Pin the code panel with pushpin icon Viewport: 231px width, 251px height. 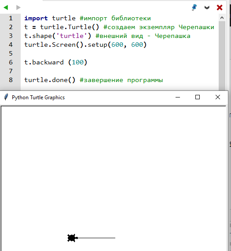(194, 7)
